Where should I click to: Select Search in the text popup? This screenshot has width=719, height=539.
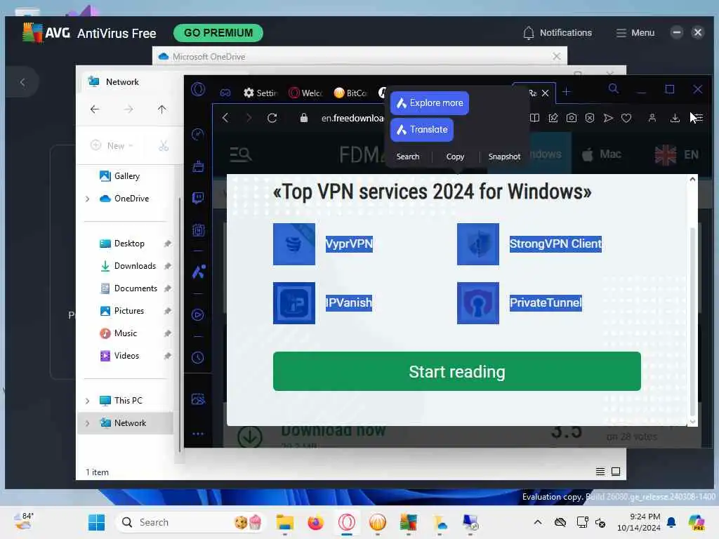point(408,157)
